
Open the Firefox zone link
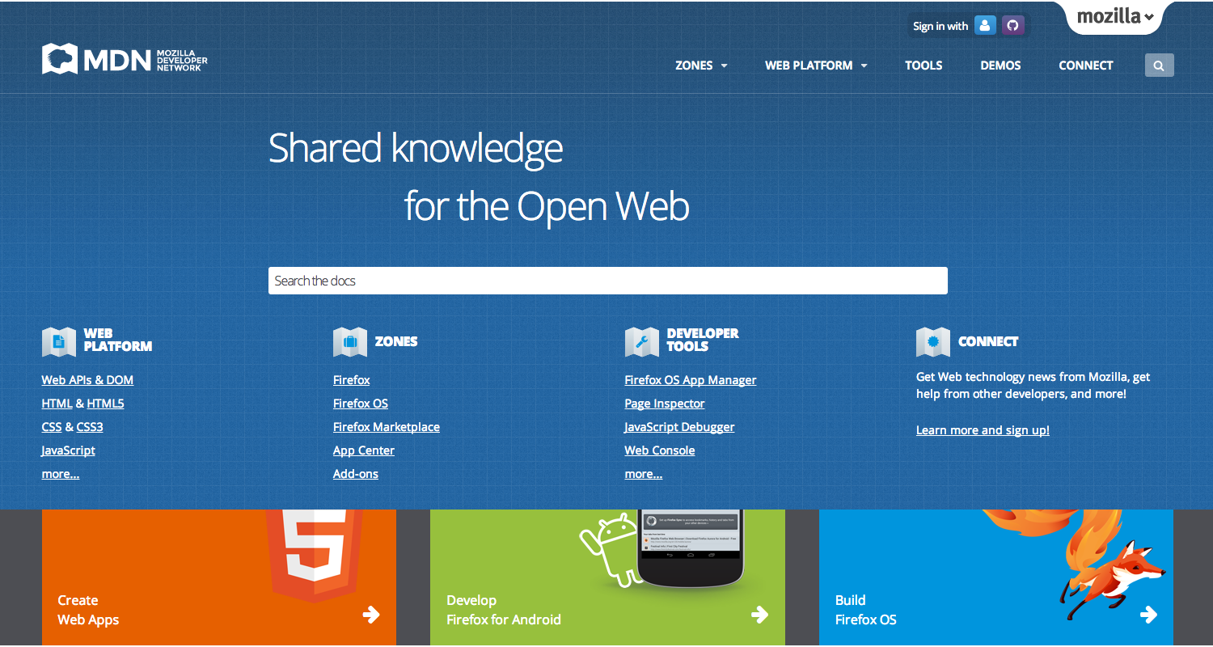pyautogui.click(x=352, y=380)
